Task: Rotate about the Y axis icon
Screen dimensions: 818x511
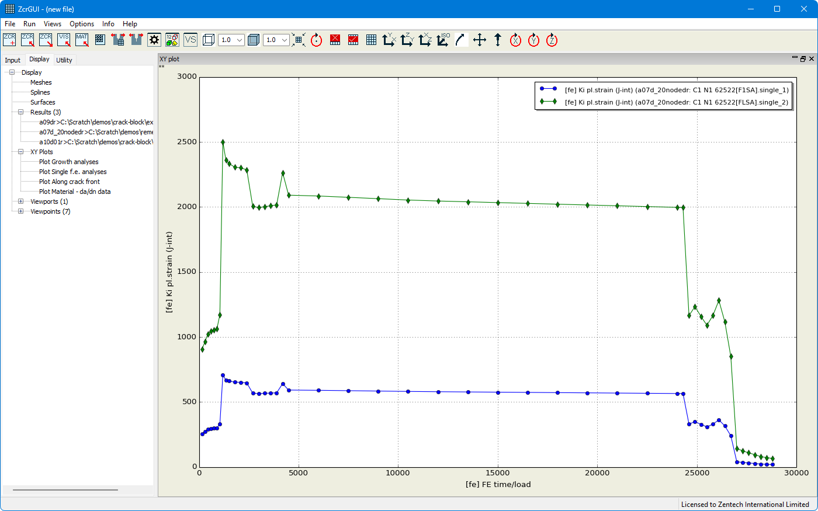Action: pyautogui.click(x=534, y=40)
